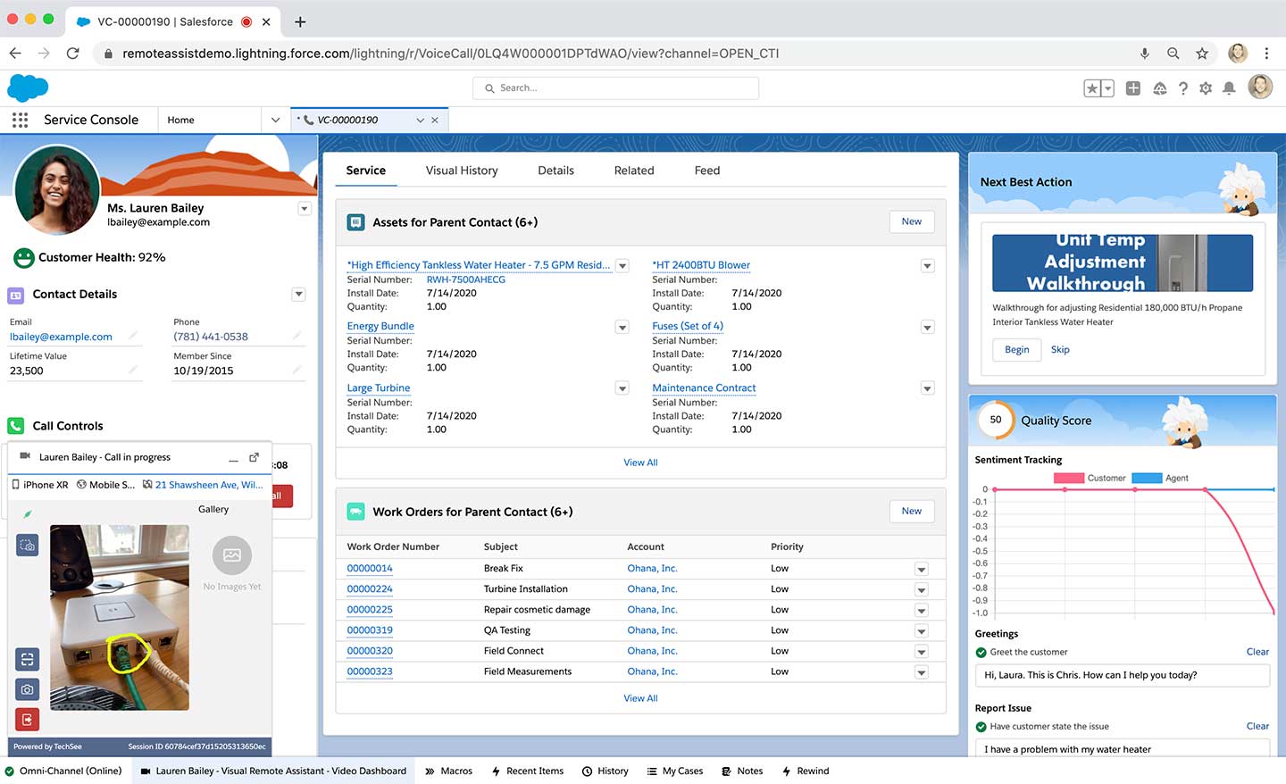Screen dimensions: 1286x784
Task: Click the global Search input field
Action: (616, 88)
